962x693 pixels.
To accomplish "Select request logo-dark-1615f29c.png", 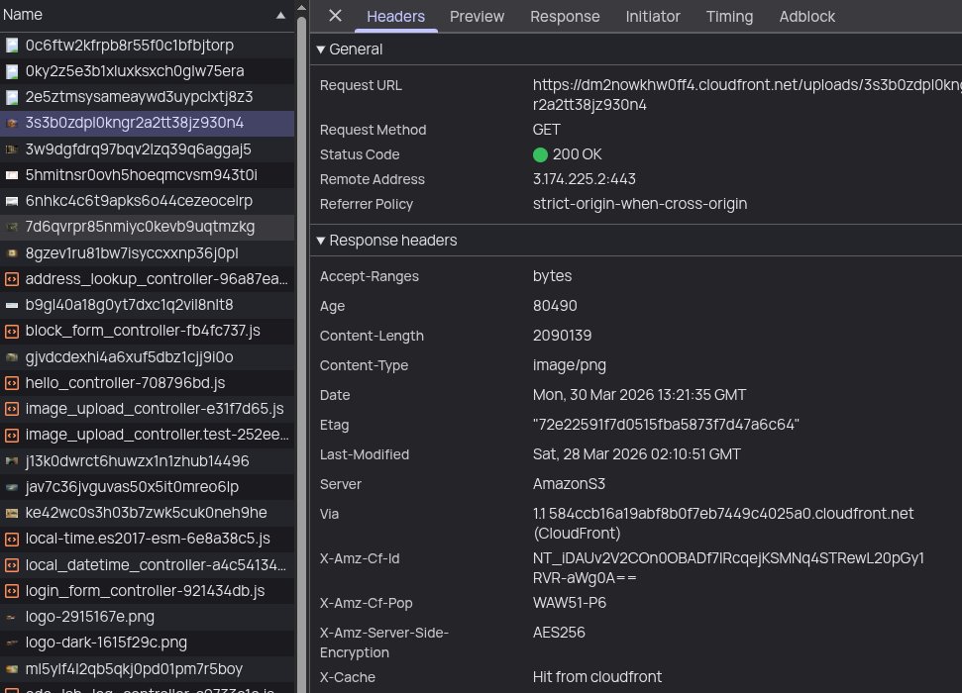I will coord(148,643).
